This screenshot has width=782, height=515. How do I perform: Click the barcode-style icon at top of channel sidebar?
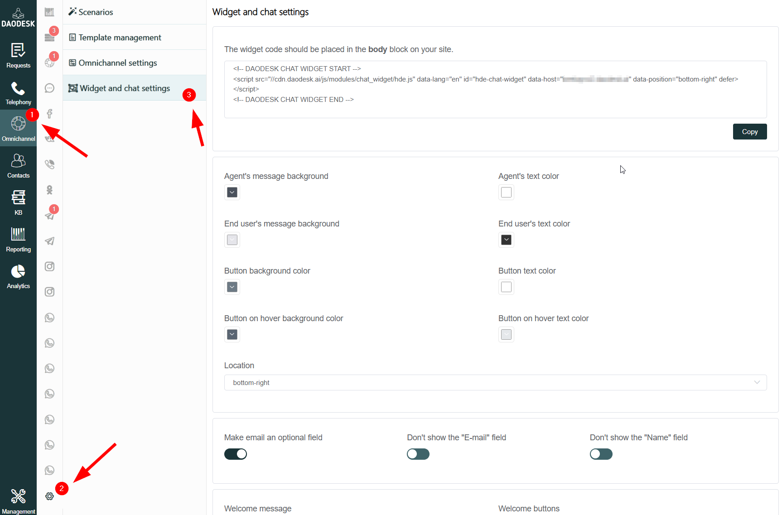coord(49,12)
